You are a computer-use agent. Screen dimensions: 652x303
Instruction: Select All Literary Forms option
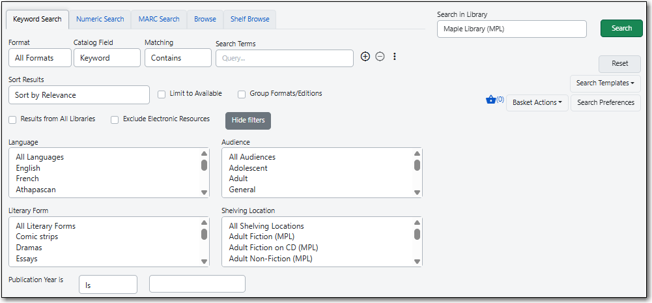tap(46, 226)
